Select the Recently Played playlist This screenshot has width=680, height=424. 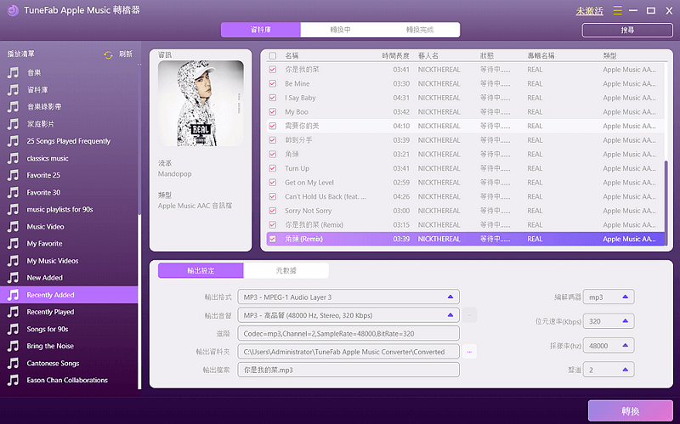pos(70,312)
